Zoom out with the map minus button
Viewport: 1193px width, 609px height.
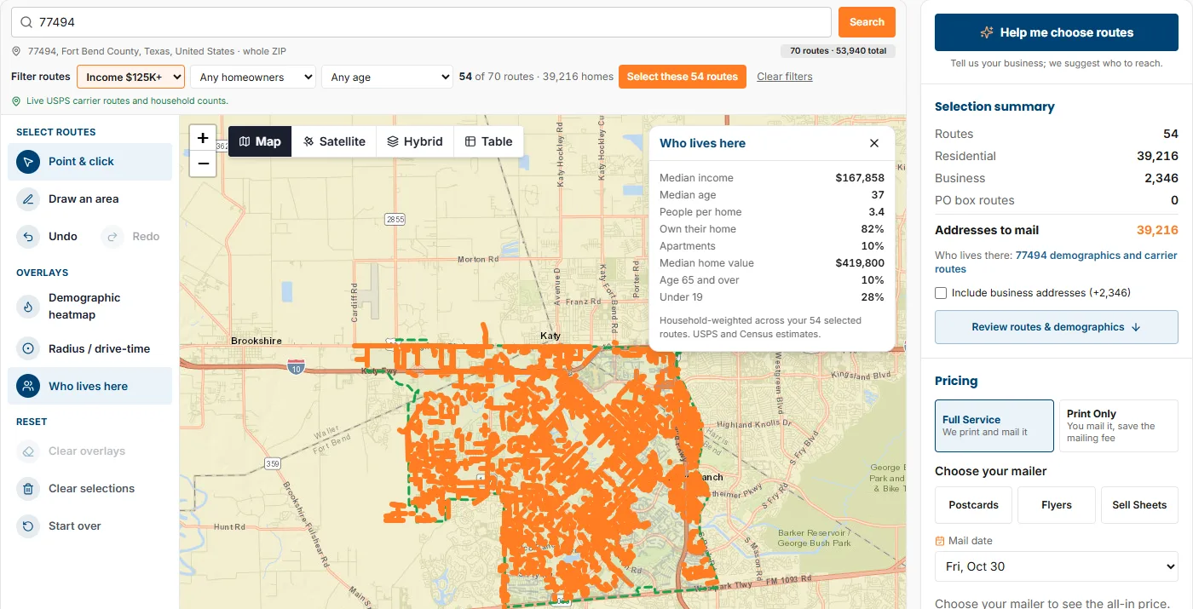click(203, 164)
